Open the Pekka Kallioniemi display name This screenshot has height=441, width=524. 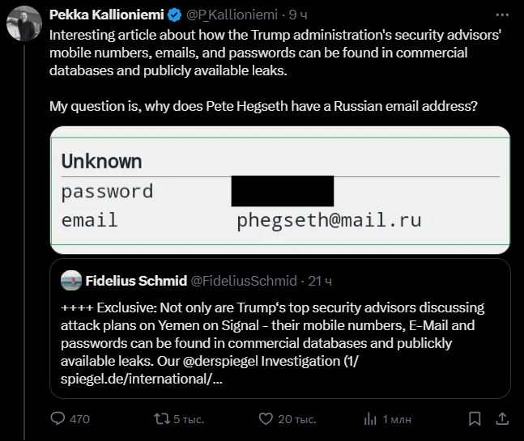point(106,15)
